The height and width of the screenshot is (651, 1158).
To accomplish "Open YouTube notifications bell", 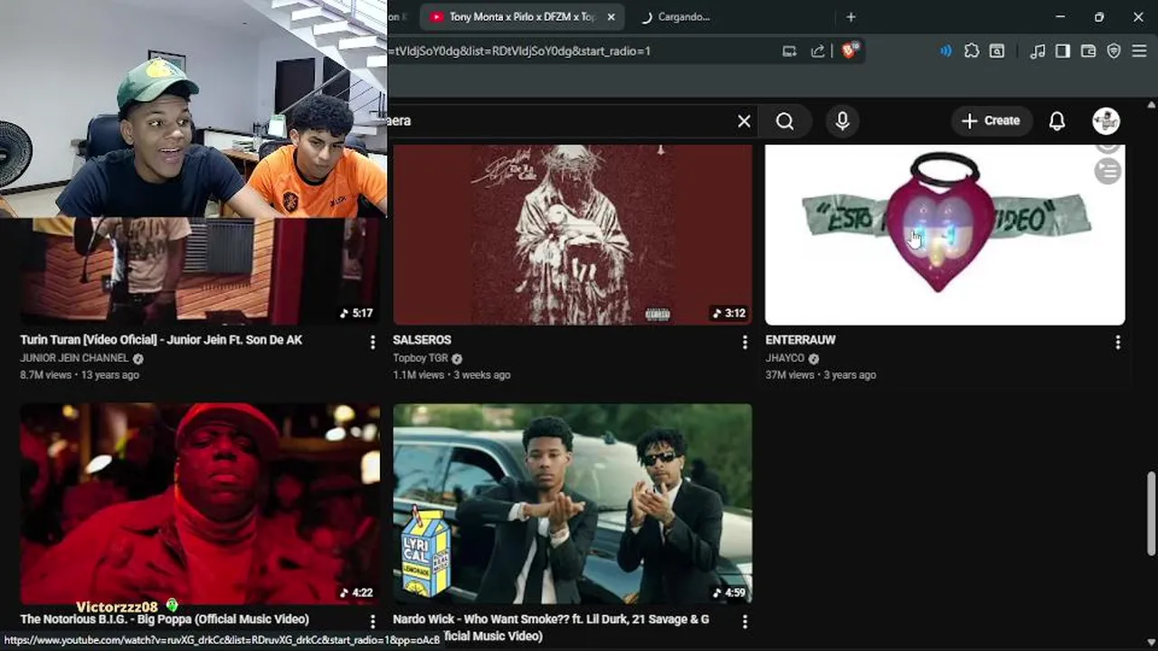I will [1057, 121].
